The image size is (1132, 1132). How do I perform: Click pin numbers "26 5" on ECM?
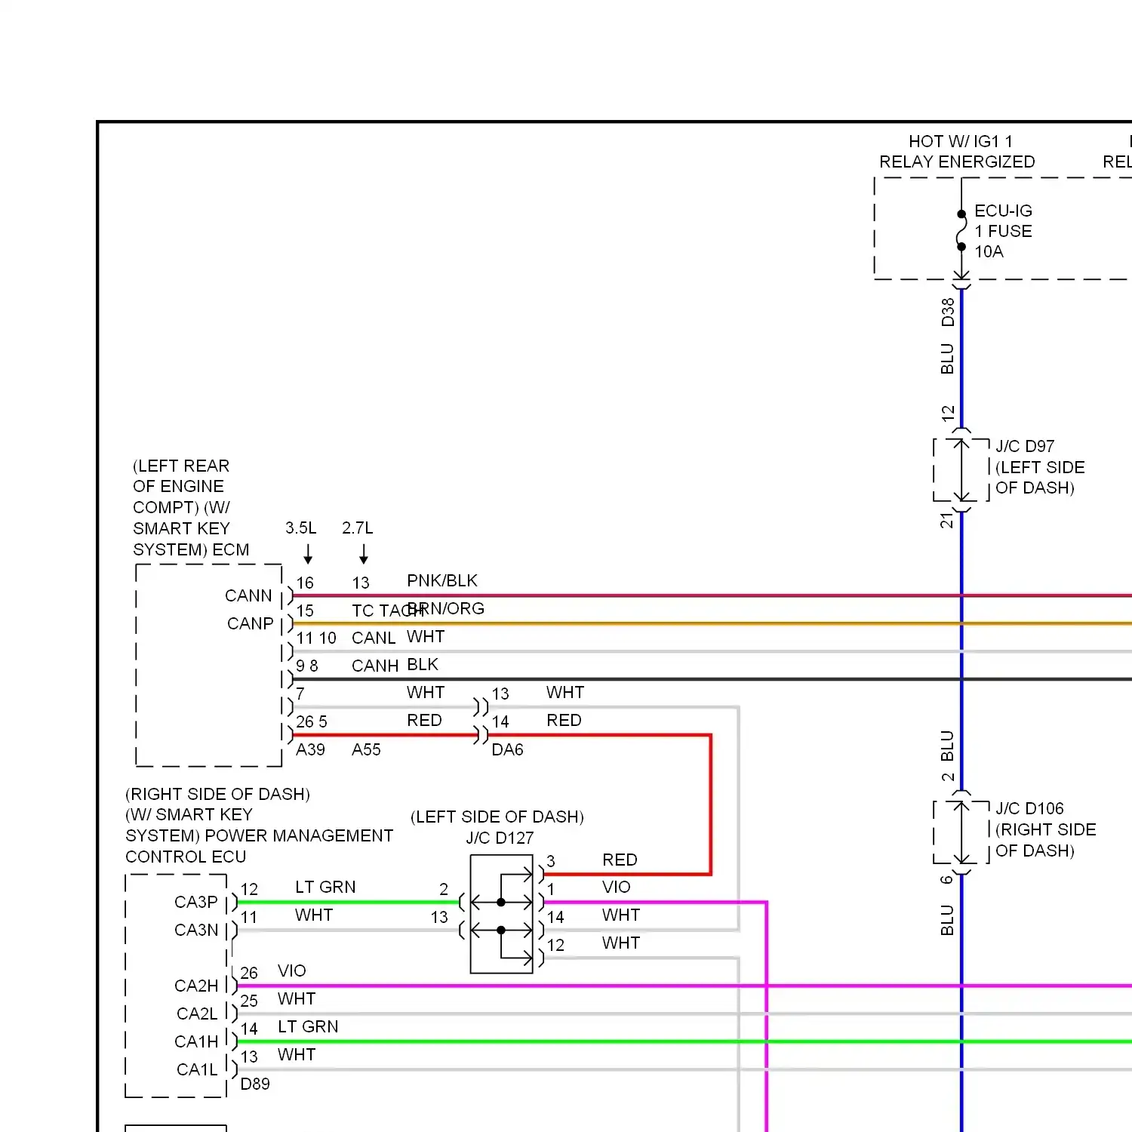312,721
